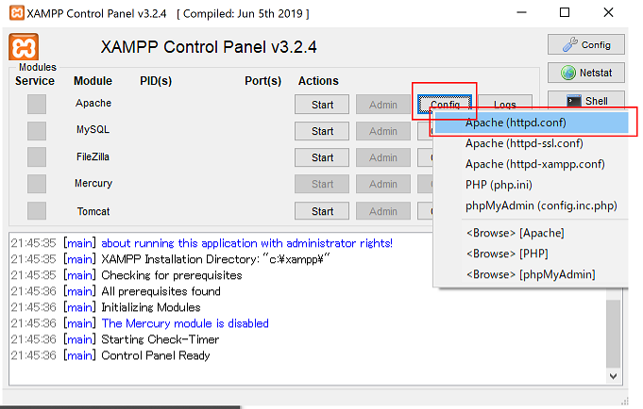Click the XAMPP title bar icon
This screenshot has width=643, height=409.
tap(17, 13)
